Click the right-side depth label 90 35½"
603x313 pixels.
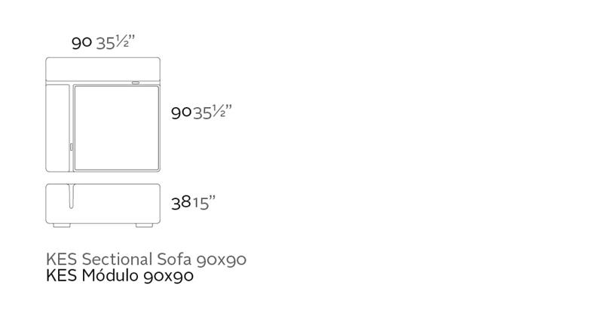point(201,112)
